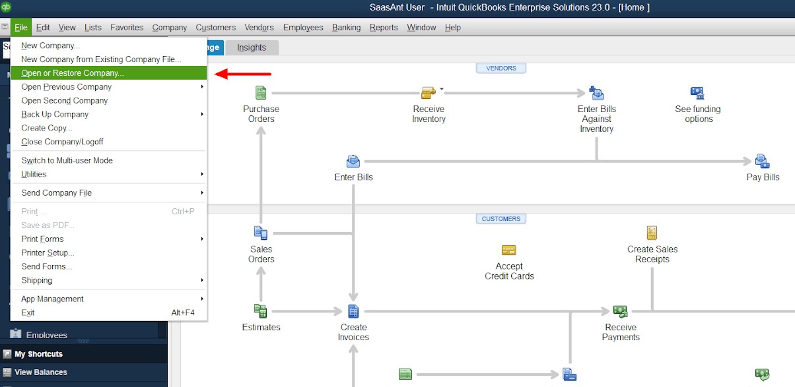This screenshot has width=795, height=387.
Task: Click the Receive Inventory icon
Action: 429,93
